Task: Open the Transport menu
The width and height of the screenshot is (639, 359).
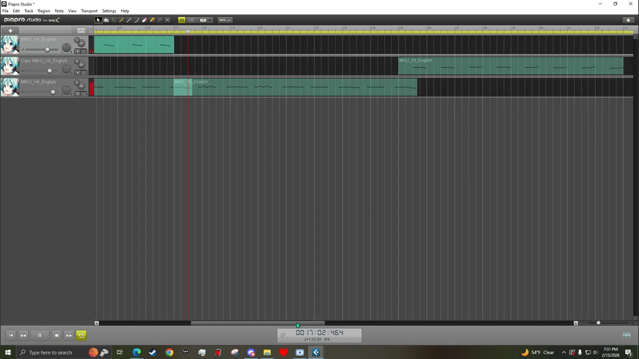Action: tap(89, 11)
